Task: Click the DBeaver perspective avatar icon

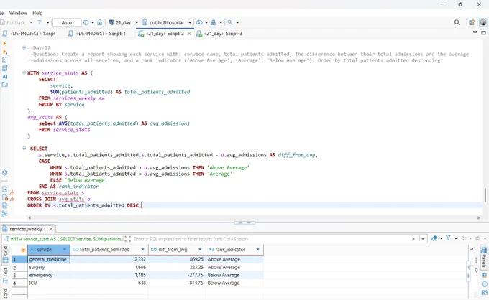Action: [x=483, y=22]
